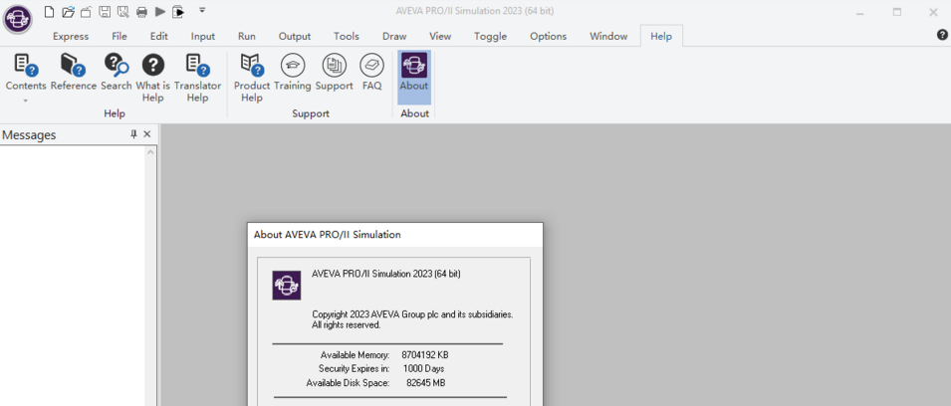Click the AVEVA PRO/II application logo button
951x406 pixels.
tap(18, 19)
